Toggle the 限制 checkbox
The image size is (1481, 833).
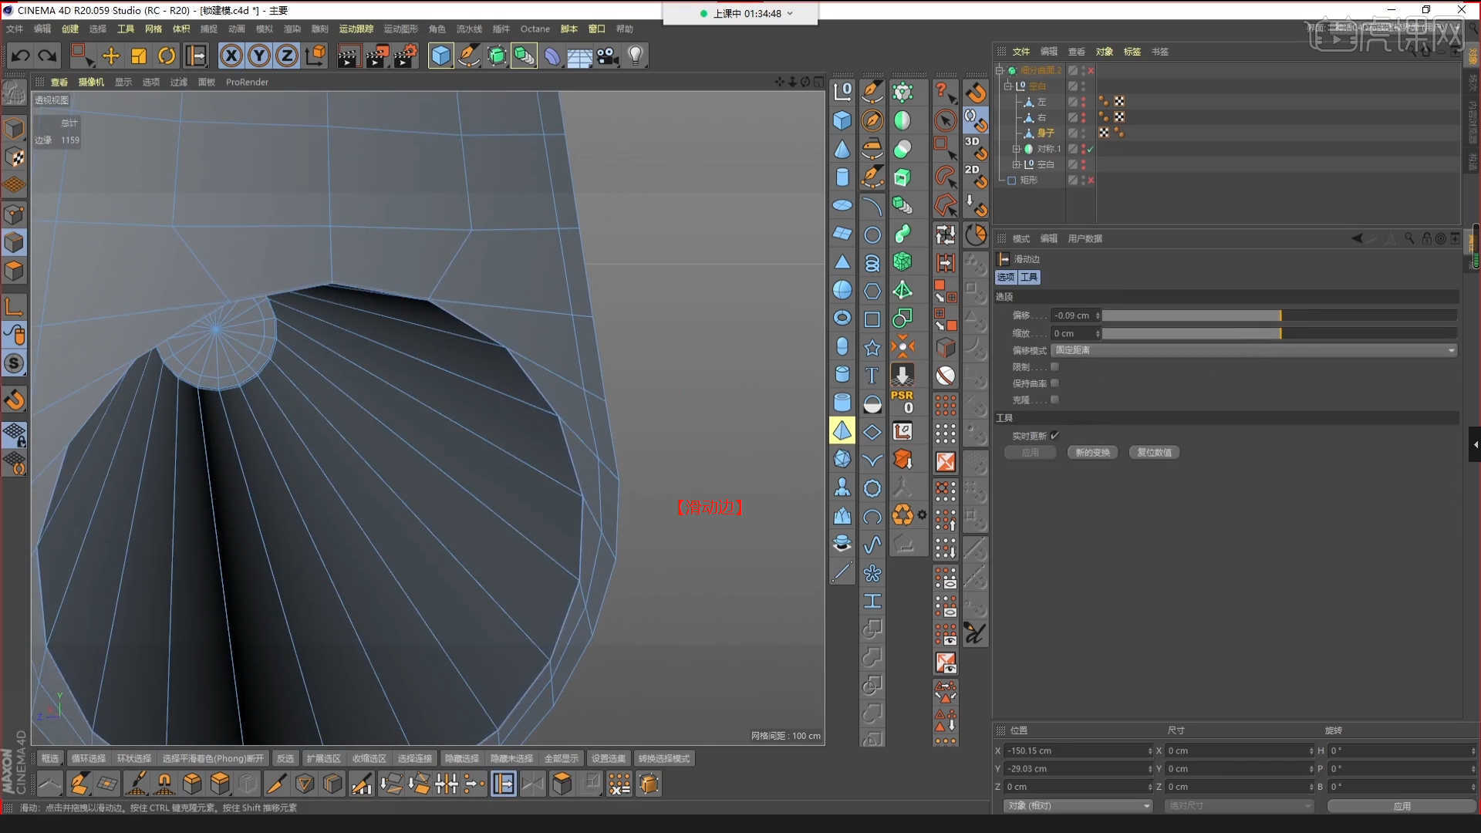tap(1054, 367)
